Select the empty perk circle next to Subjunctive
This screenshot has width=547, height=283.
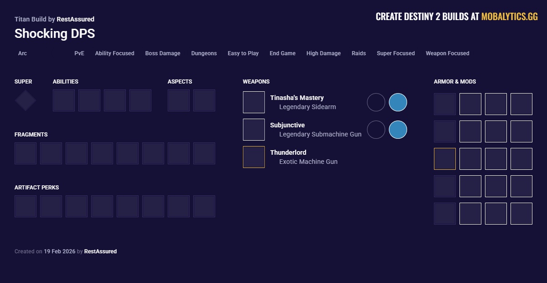[376, 130]
